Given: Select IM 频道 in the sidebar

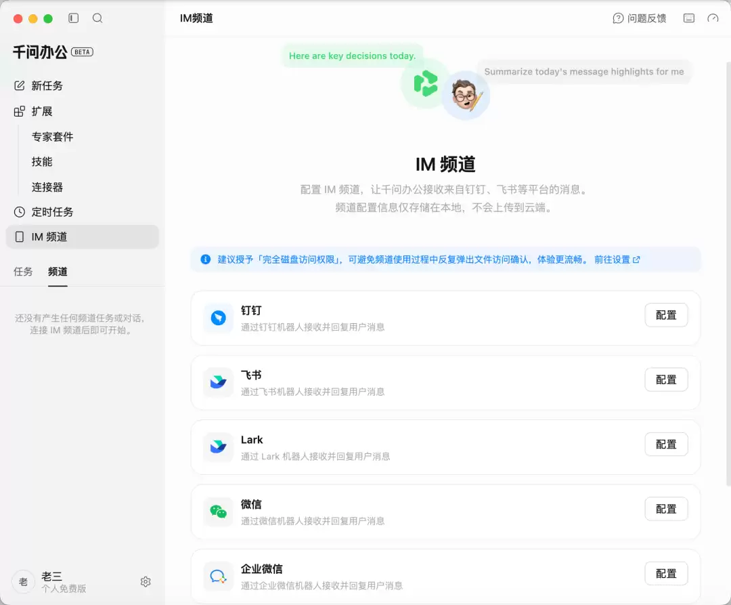Looking at the screenshot, I should (x=82, y=237).
